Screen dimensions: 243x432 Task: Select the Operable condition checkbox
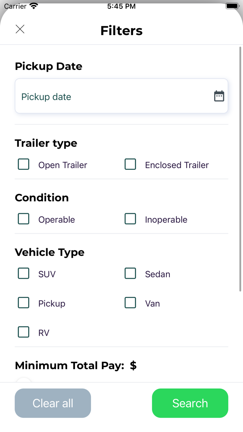click(x=23, y=218)
